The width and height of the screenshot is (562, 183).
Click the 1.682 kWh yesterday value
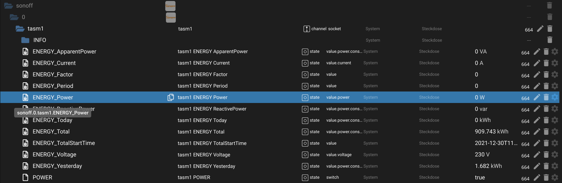point(488,166)
